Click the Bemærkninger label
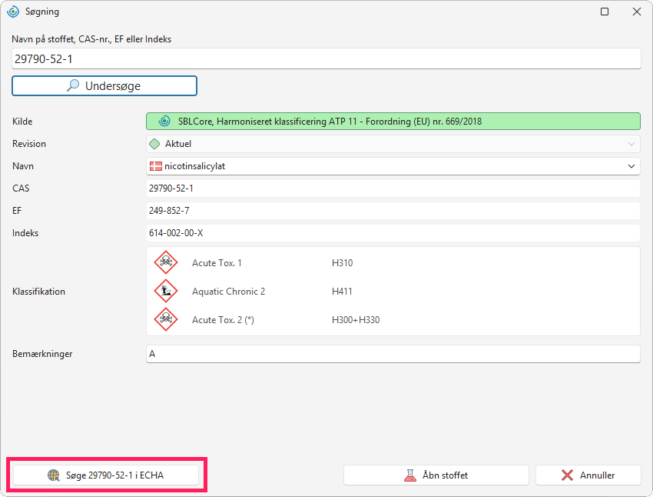The image size is (653, 497). 42,354
